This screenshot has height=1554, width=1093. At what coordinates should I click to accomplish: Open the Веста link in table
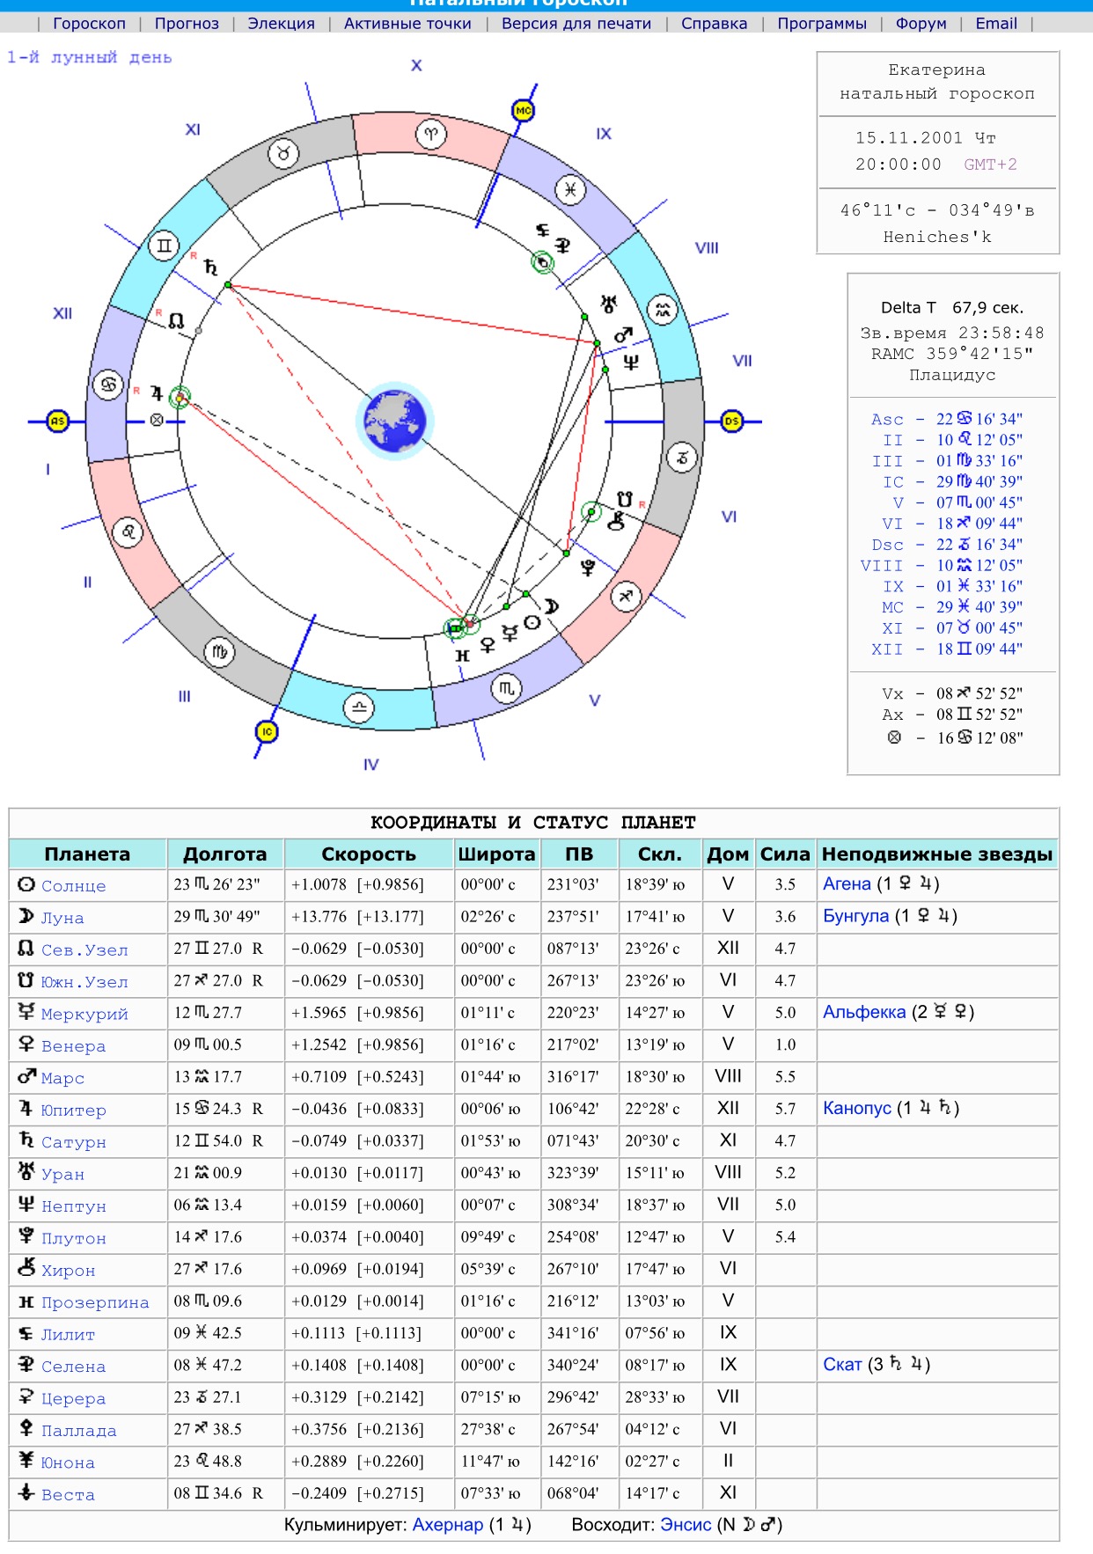click(x=68, y=1495)
